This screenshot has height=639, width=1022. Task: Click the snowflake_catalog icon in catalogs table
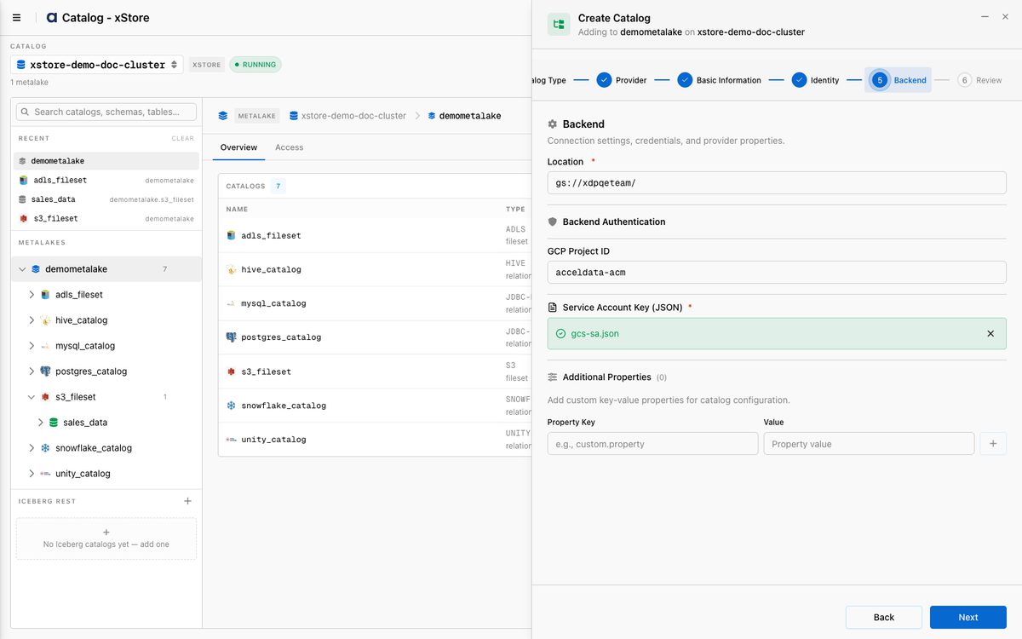(x=232, y=406)
